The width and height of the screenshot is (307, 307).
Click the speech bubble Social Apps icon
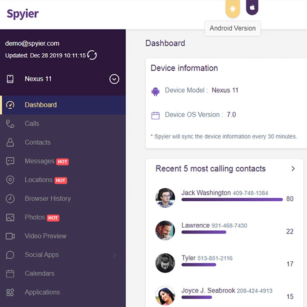10,255
